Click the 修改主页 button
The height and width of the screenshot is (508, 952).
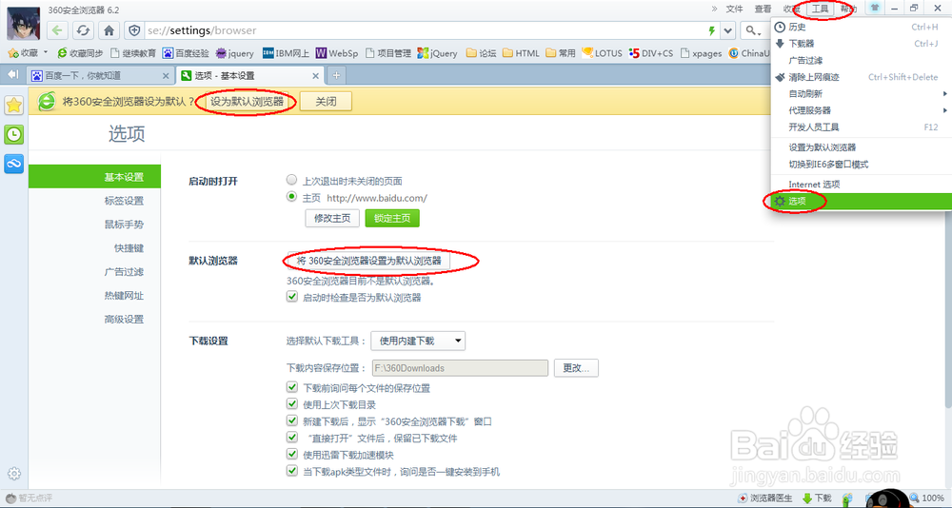point(332,218)
